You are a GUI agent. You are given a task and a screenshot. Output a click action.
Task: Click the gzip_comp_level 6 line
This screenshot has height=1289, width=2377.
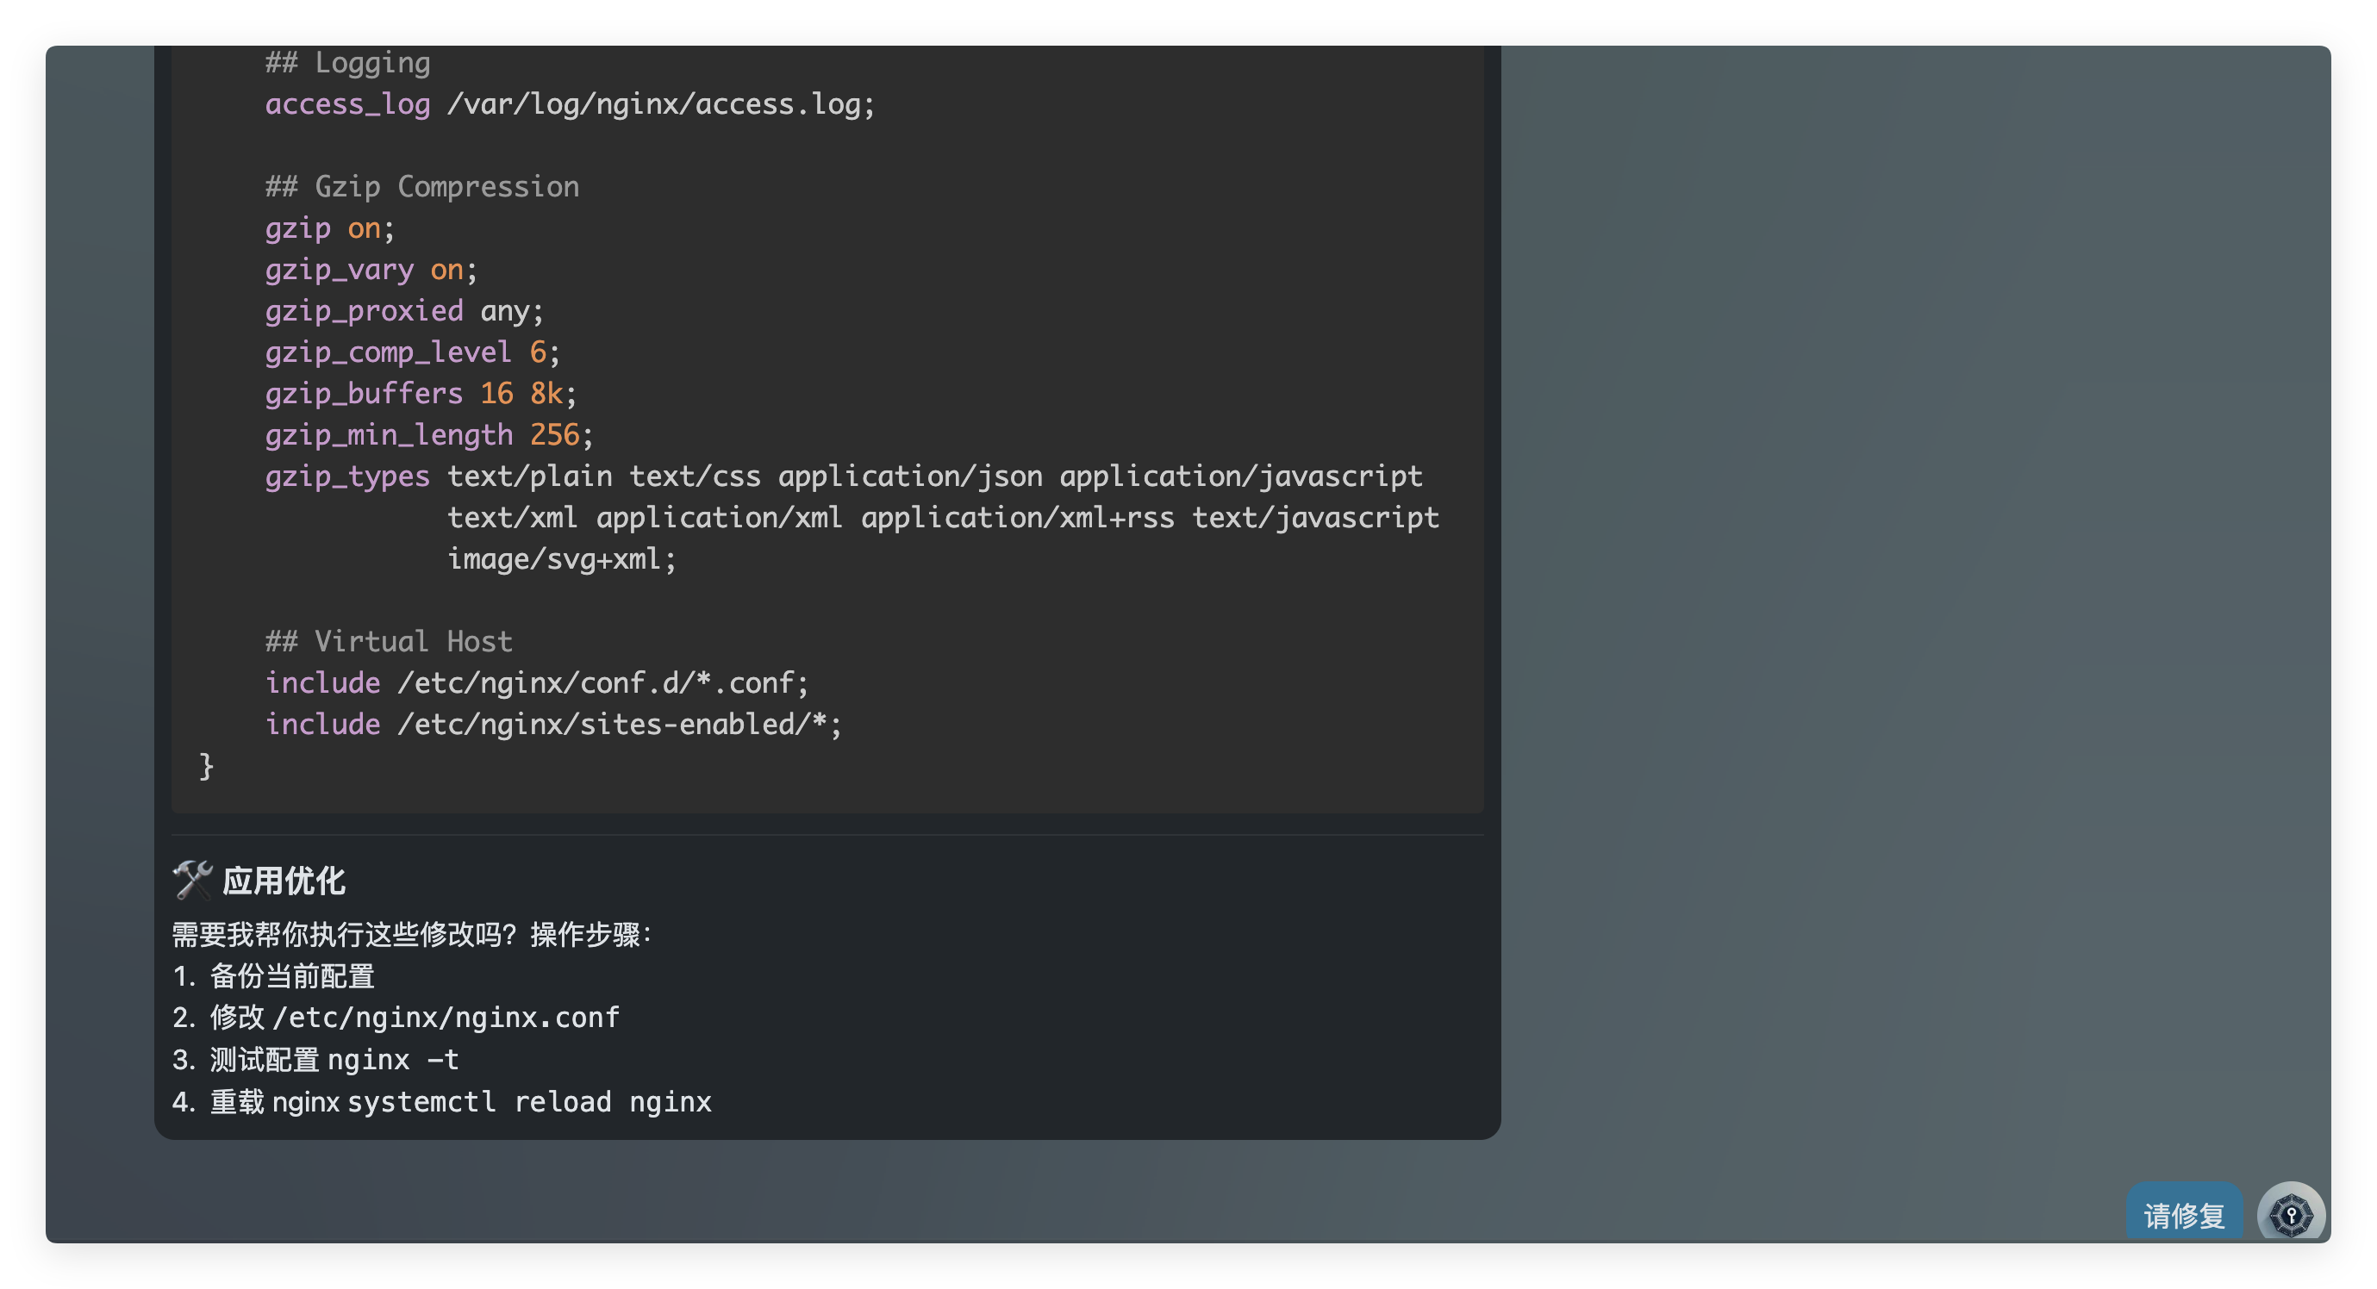[x=412, y=352]
